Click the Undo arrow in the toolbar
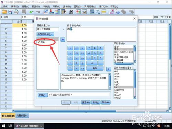 31,12
